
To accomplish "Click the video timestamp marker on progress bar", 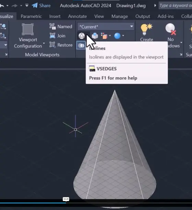I will point(66,199).
